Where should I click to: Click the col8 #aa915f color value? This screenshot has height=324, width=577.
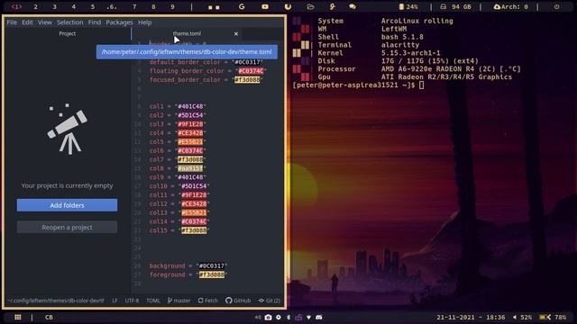[190, 168]
